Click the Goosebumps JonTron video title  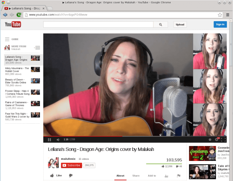tap(224, 149)
